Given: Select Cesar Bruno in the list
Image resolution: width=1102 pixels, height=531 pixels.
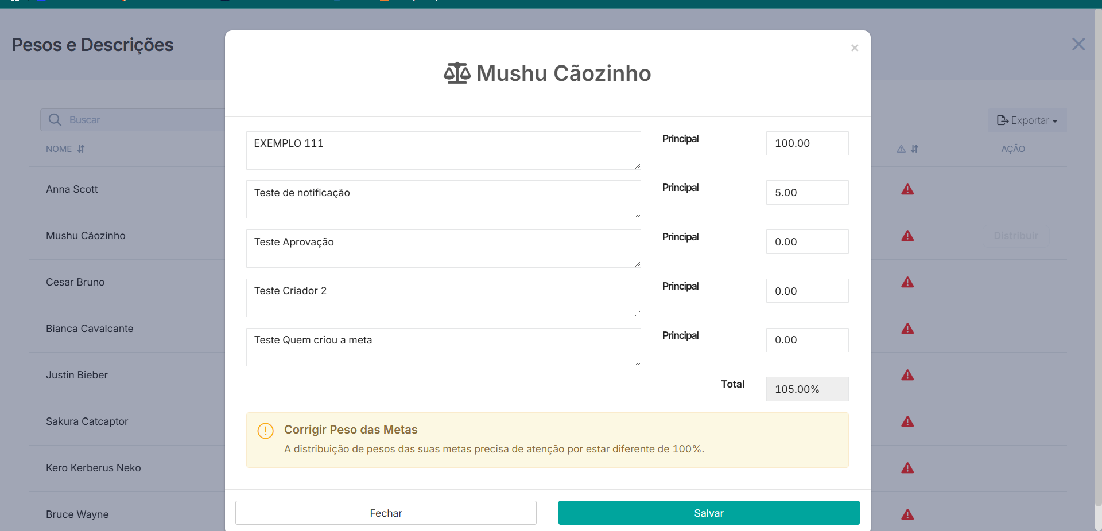Looking at the screenshot, I should [75, 282].
